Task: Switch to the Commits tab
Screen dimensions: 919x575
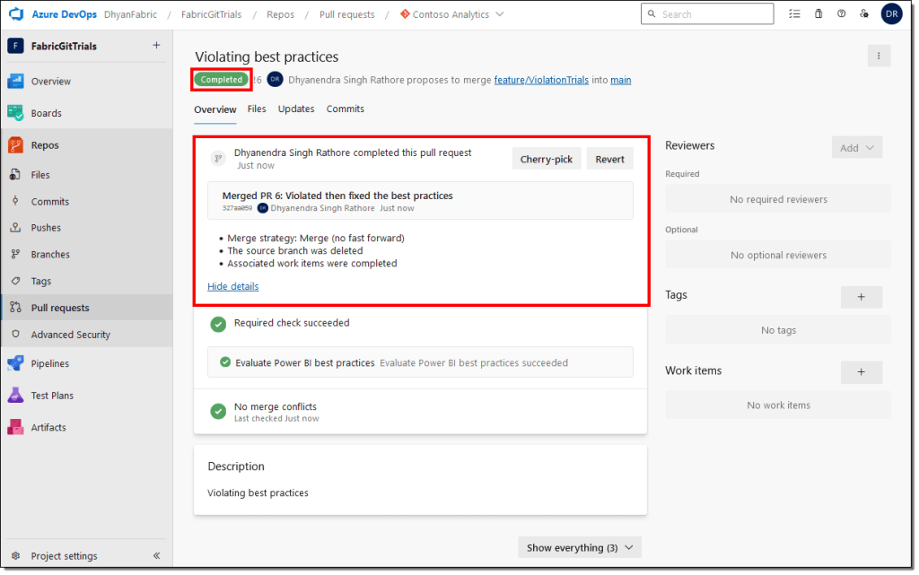Action: (x=345, y=109)
